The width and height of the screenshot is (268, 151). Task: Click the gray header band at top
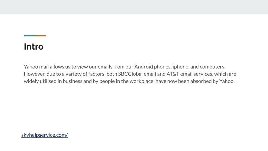click(134, 7)
